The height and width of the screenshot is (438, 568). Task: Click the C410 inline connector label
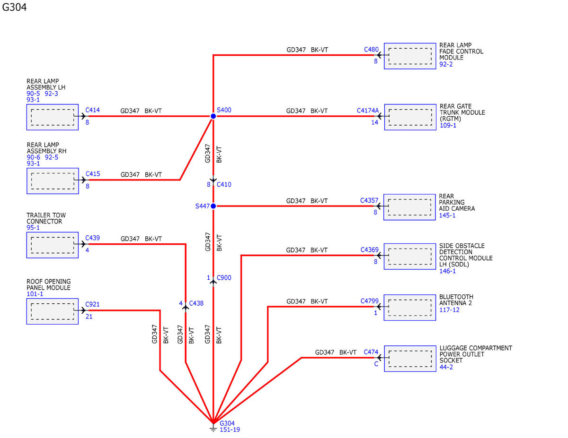pos(224,184)
